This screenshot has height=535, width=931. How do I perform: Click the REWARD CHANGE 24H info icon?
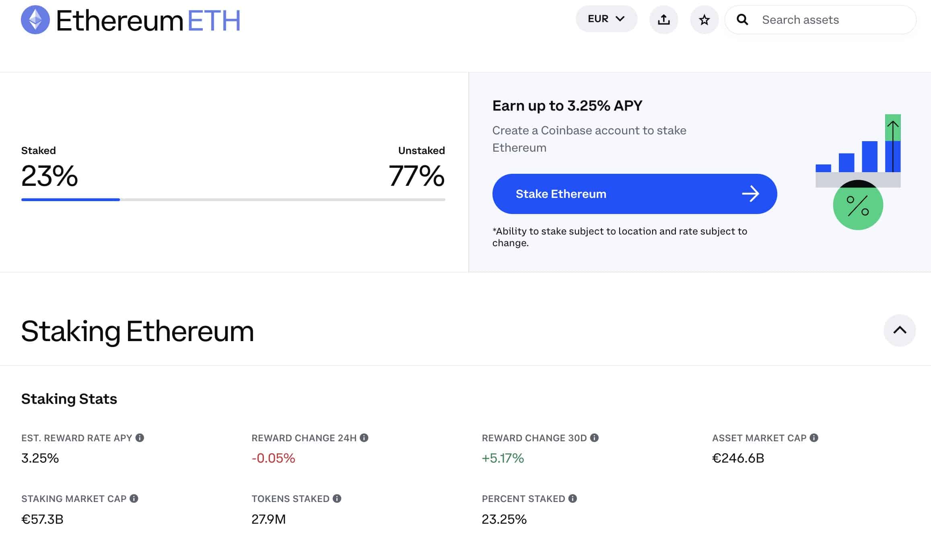365,438
